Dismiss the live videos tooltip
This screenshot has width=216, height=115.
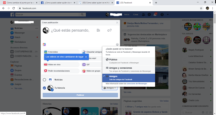point(86,57)
